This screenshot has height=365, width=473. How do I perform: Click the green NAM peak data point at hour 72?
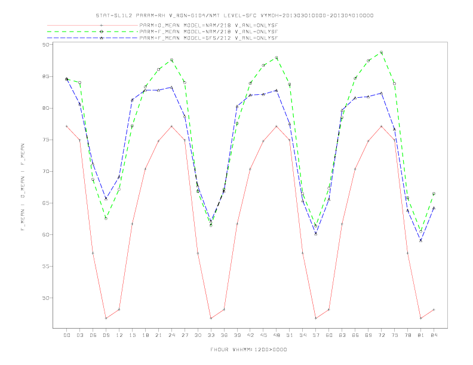pyautogui.click(x=381, y=52)
